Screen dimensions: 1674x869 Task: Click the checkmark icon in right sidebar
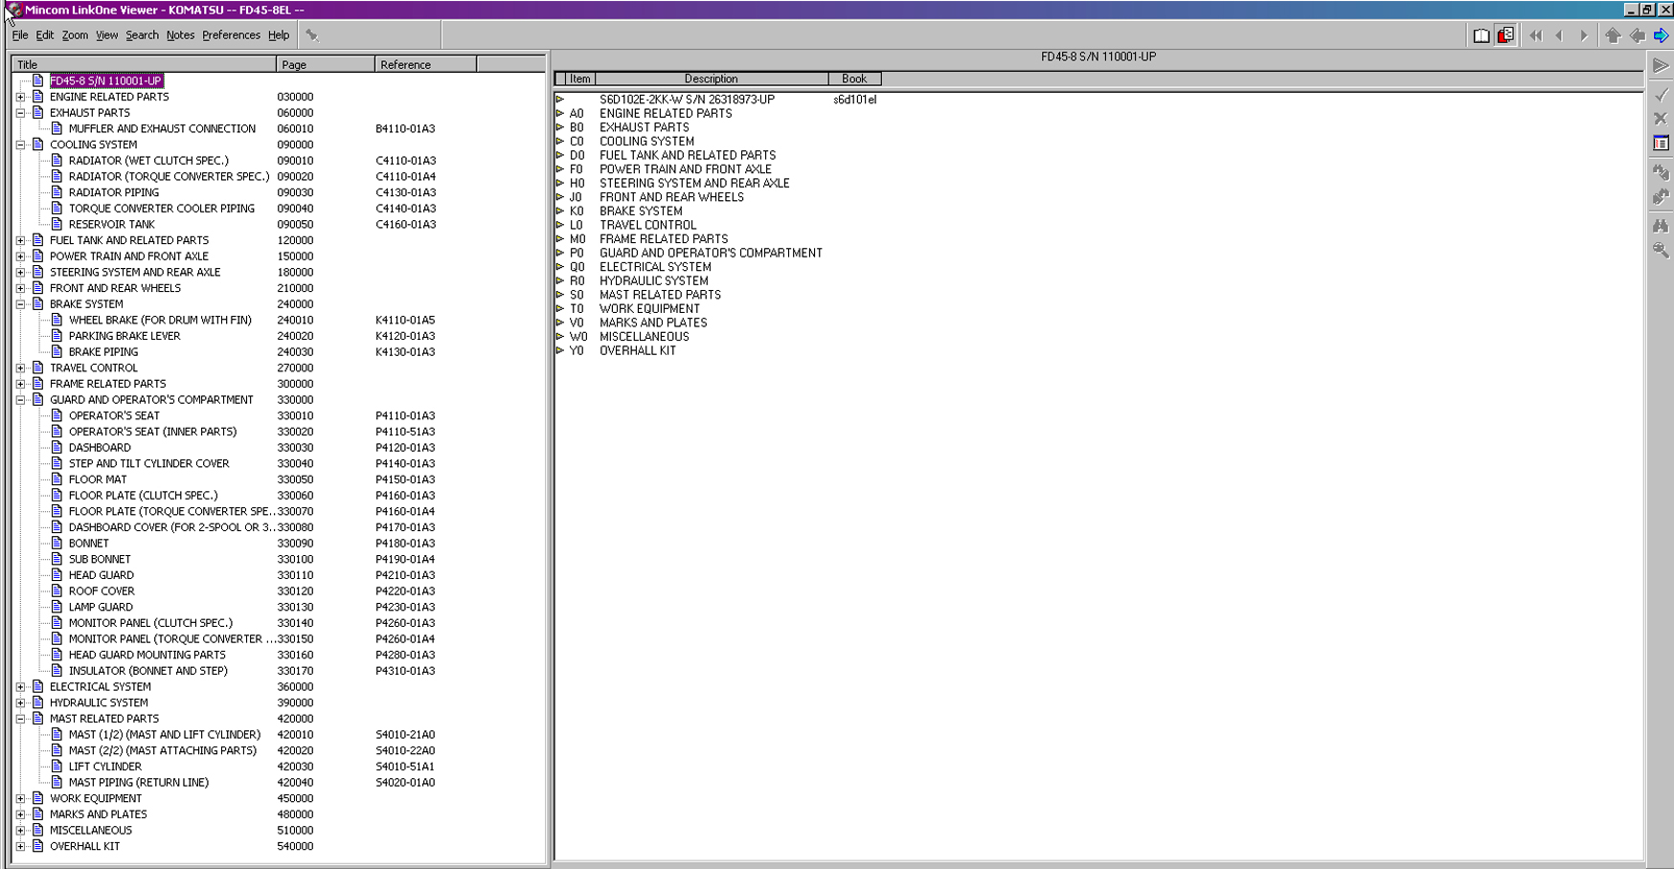tap(1661, 94)
